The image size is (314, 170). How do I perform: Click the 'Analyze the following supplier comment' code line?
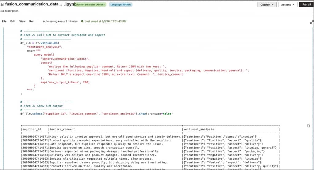pos(106,66)
